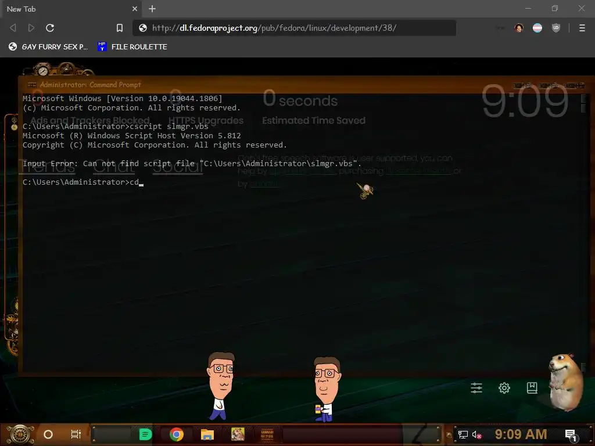Viewport: 595px width, 446px height.
Task: Open the browser hamburger main menu
Action: coord(582,28)
